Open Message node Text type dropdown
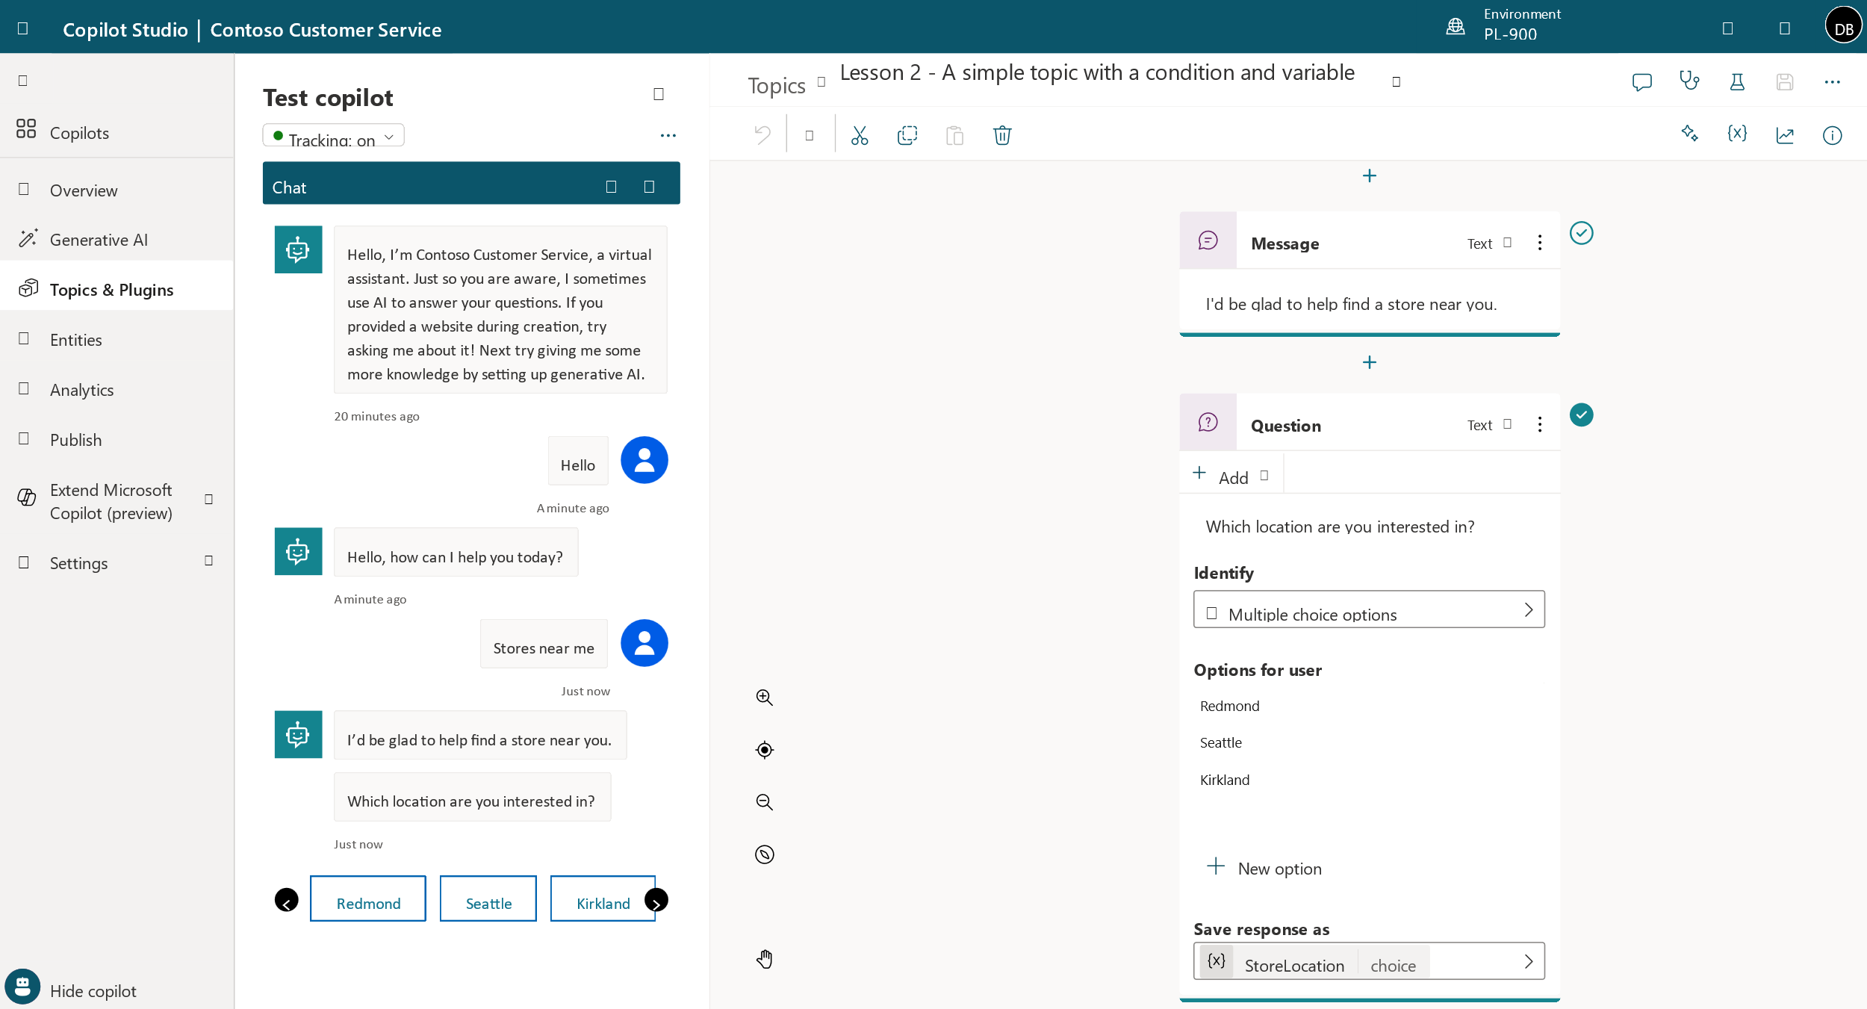Screen dimensions: 1867x1009 (x=1489, y=243)
